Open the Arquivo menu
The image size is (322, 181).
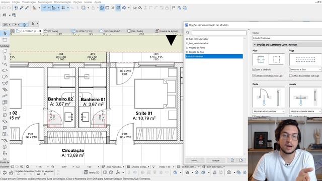pyautogui.click(x=6, y=2)
